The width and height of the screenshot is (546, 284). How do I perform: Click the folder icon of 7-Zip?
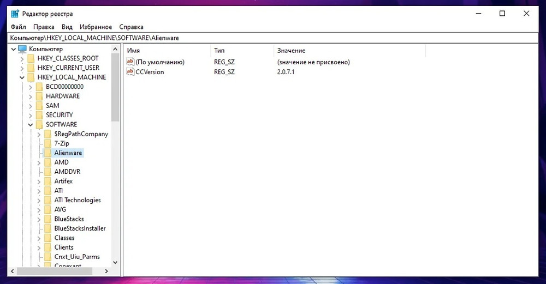48,143
